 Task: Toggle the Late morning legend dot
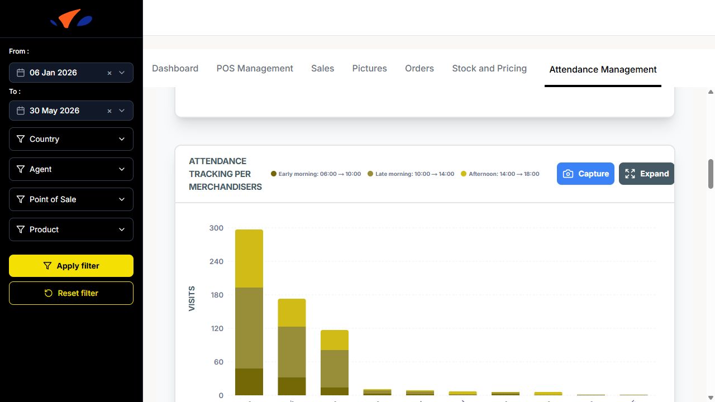(x=370, y=174)
